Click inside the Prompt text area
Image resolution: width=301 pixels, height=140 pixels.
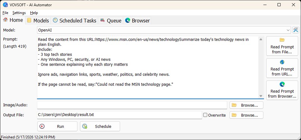click(x=148, y=67)
